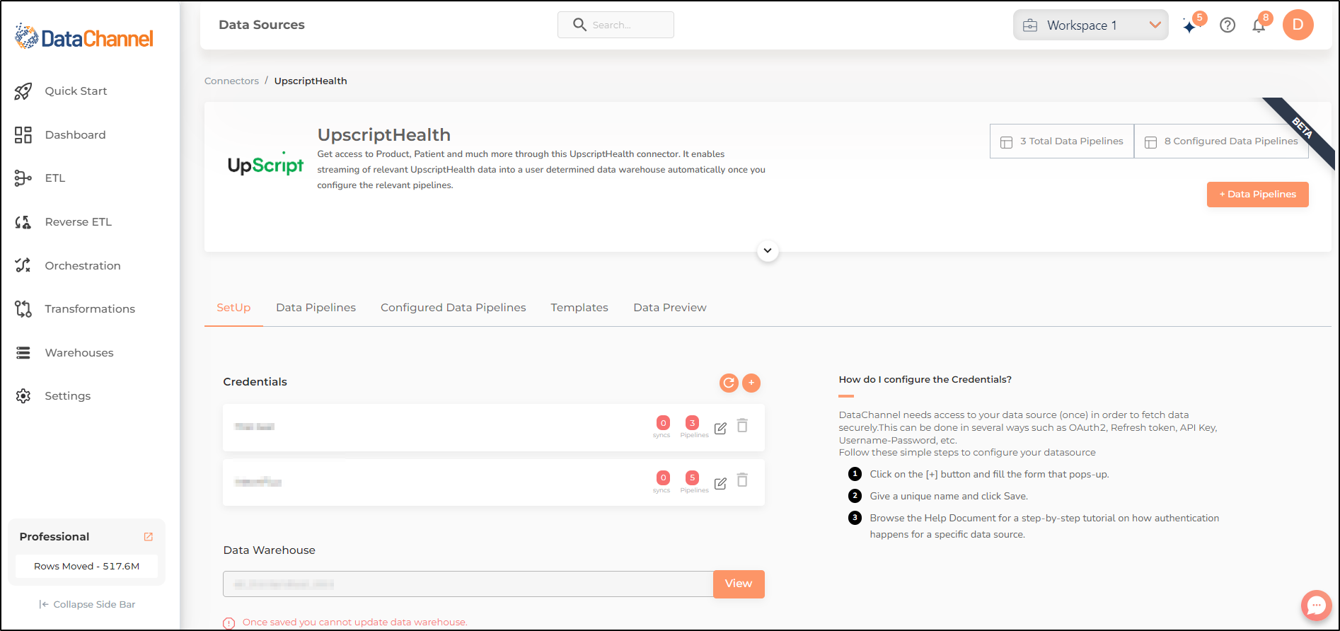Click the warning icon beside Once saved message

[229, 623]
